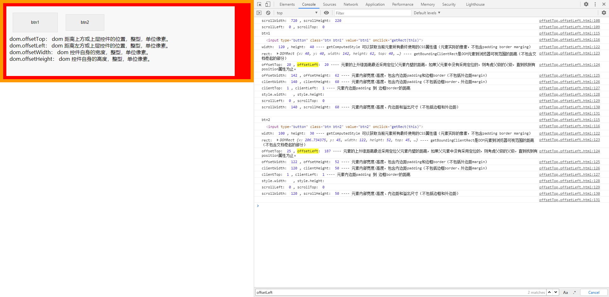Select the inspect element cursor tool
609x297 pixels.
click(x=259, y=4)
